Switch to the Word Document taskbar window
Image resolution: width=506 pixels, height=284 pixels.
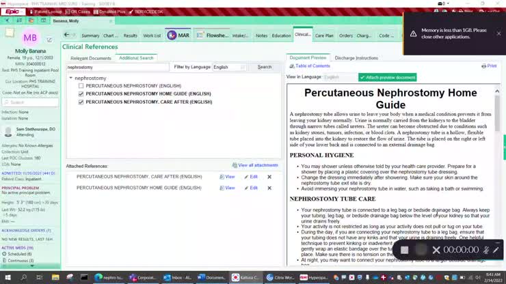click(211, 277)
